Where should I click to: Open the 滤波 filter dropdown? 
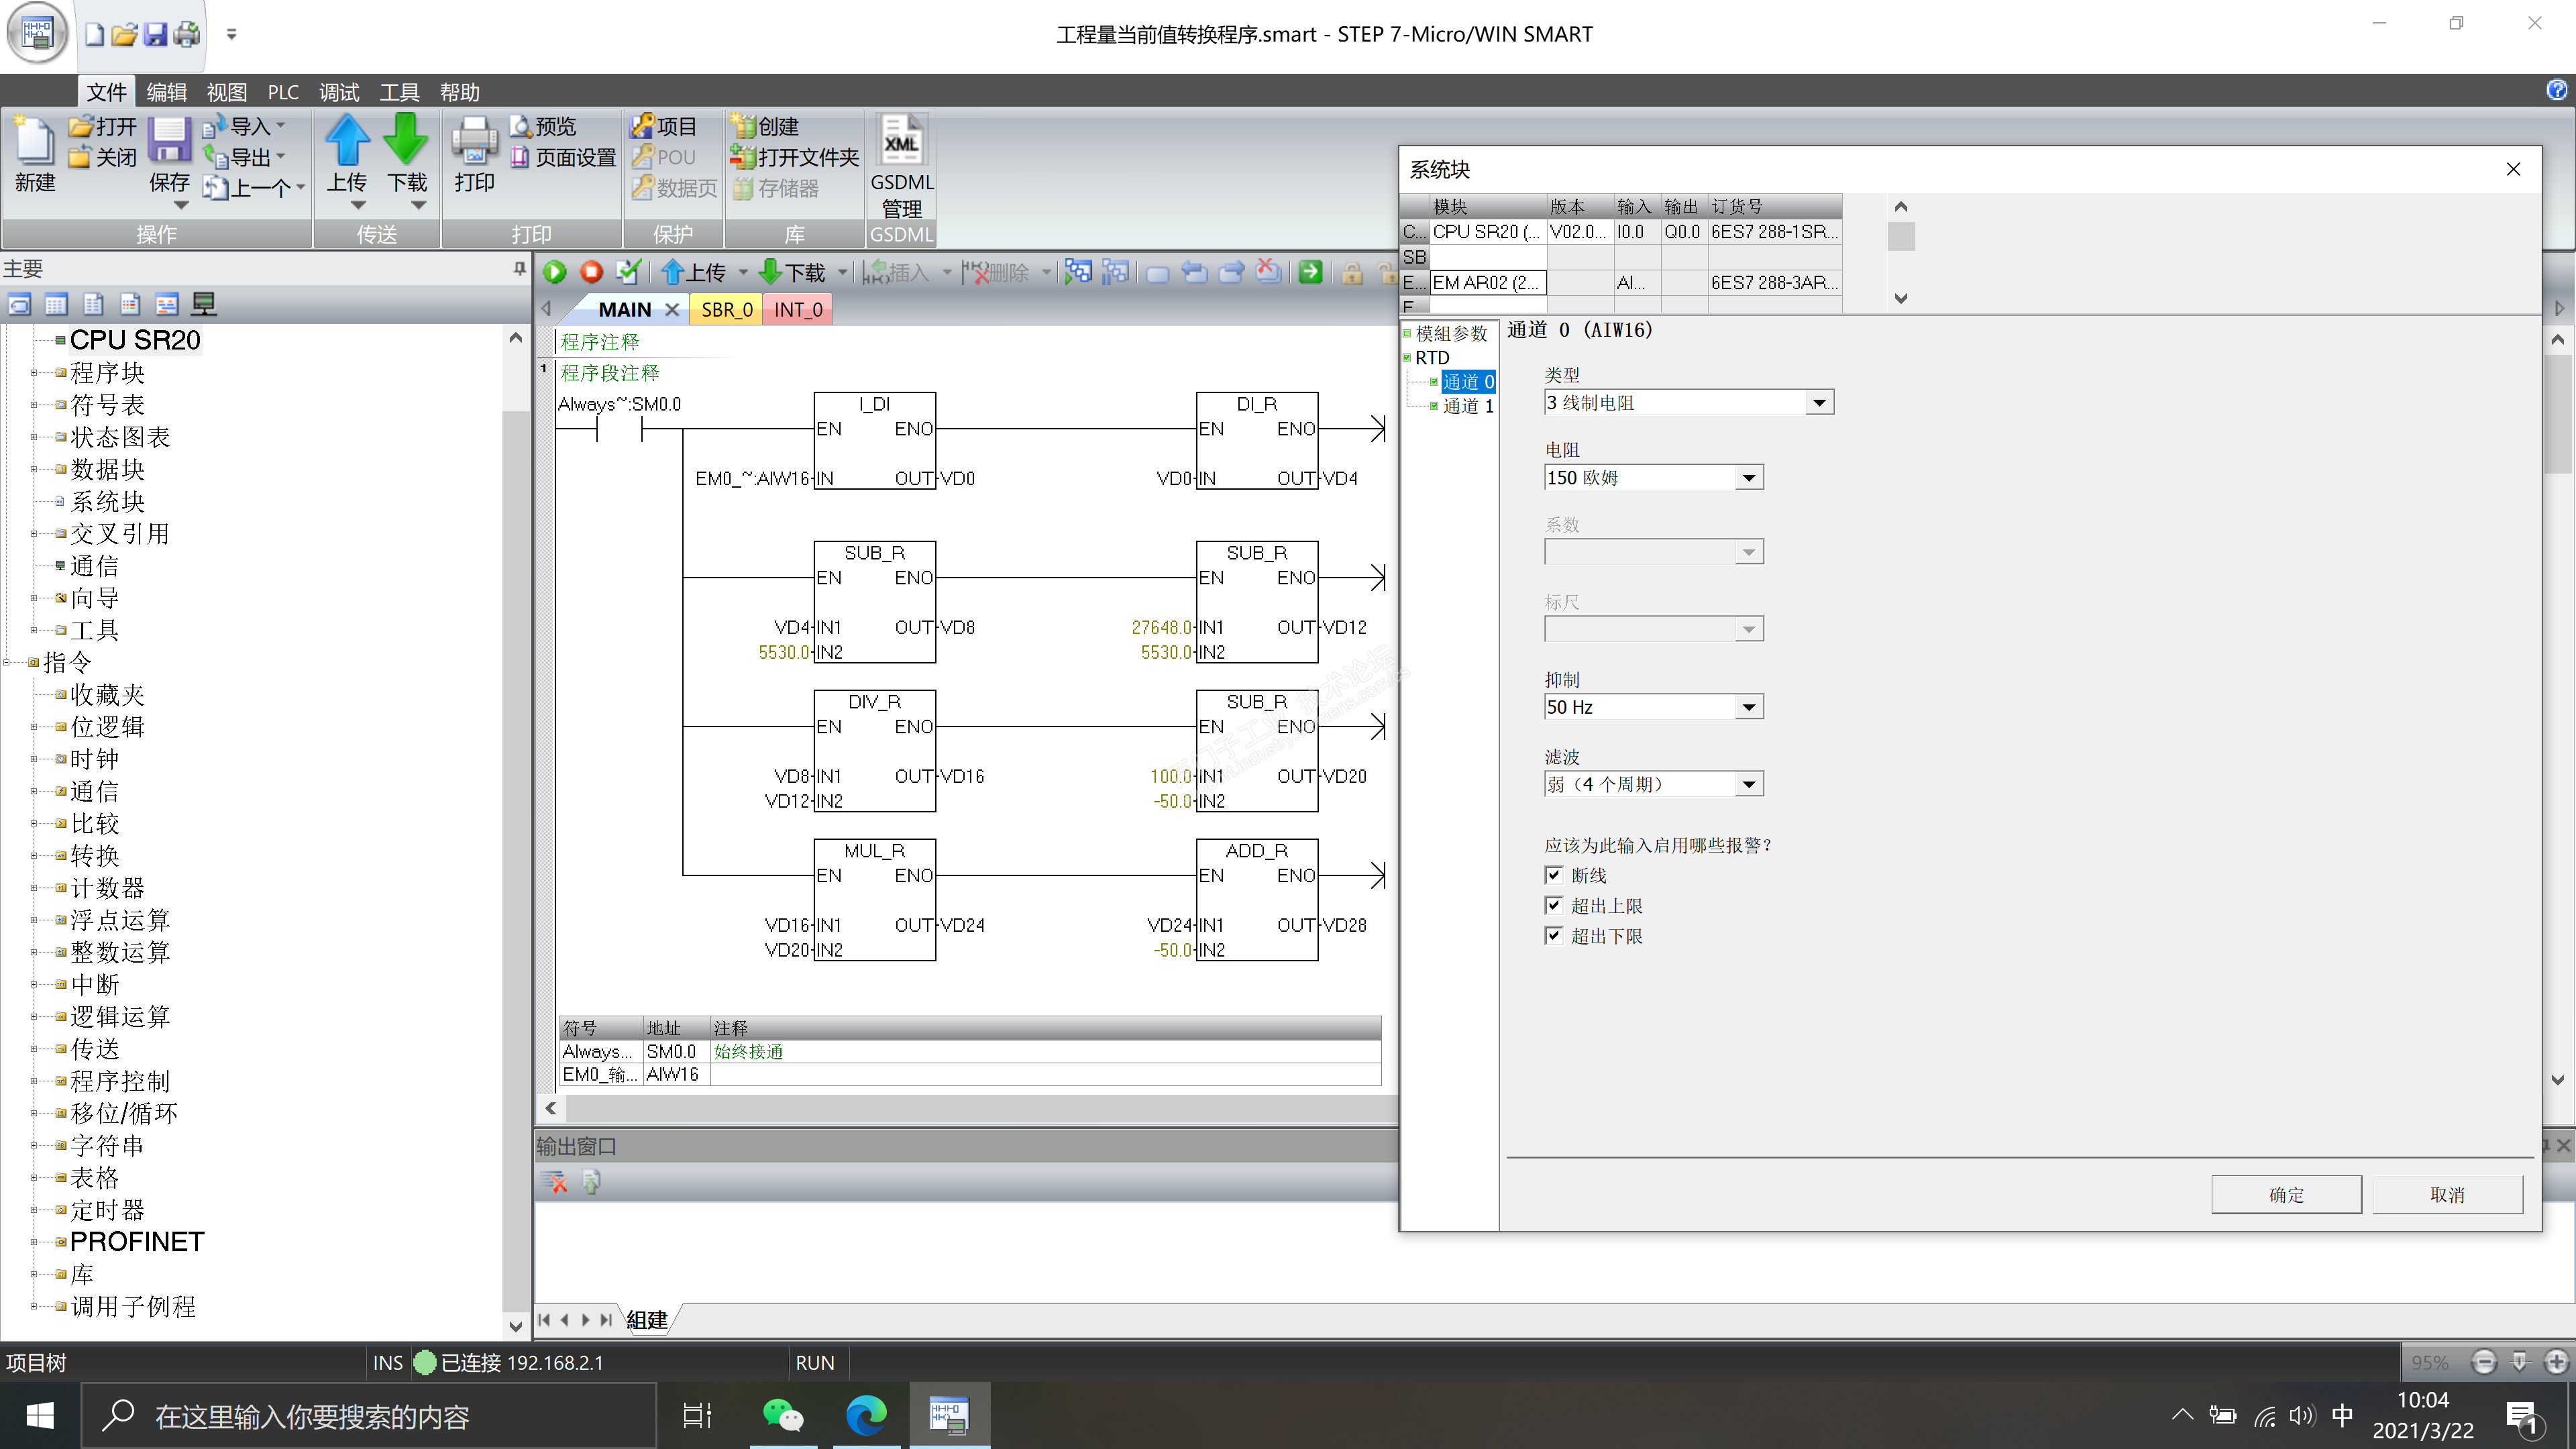tap(1748, 785)
